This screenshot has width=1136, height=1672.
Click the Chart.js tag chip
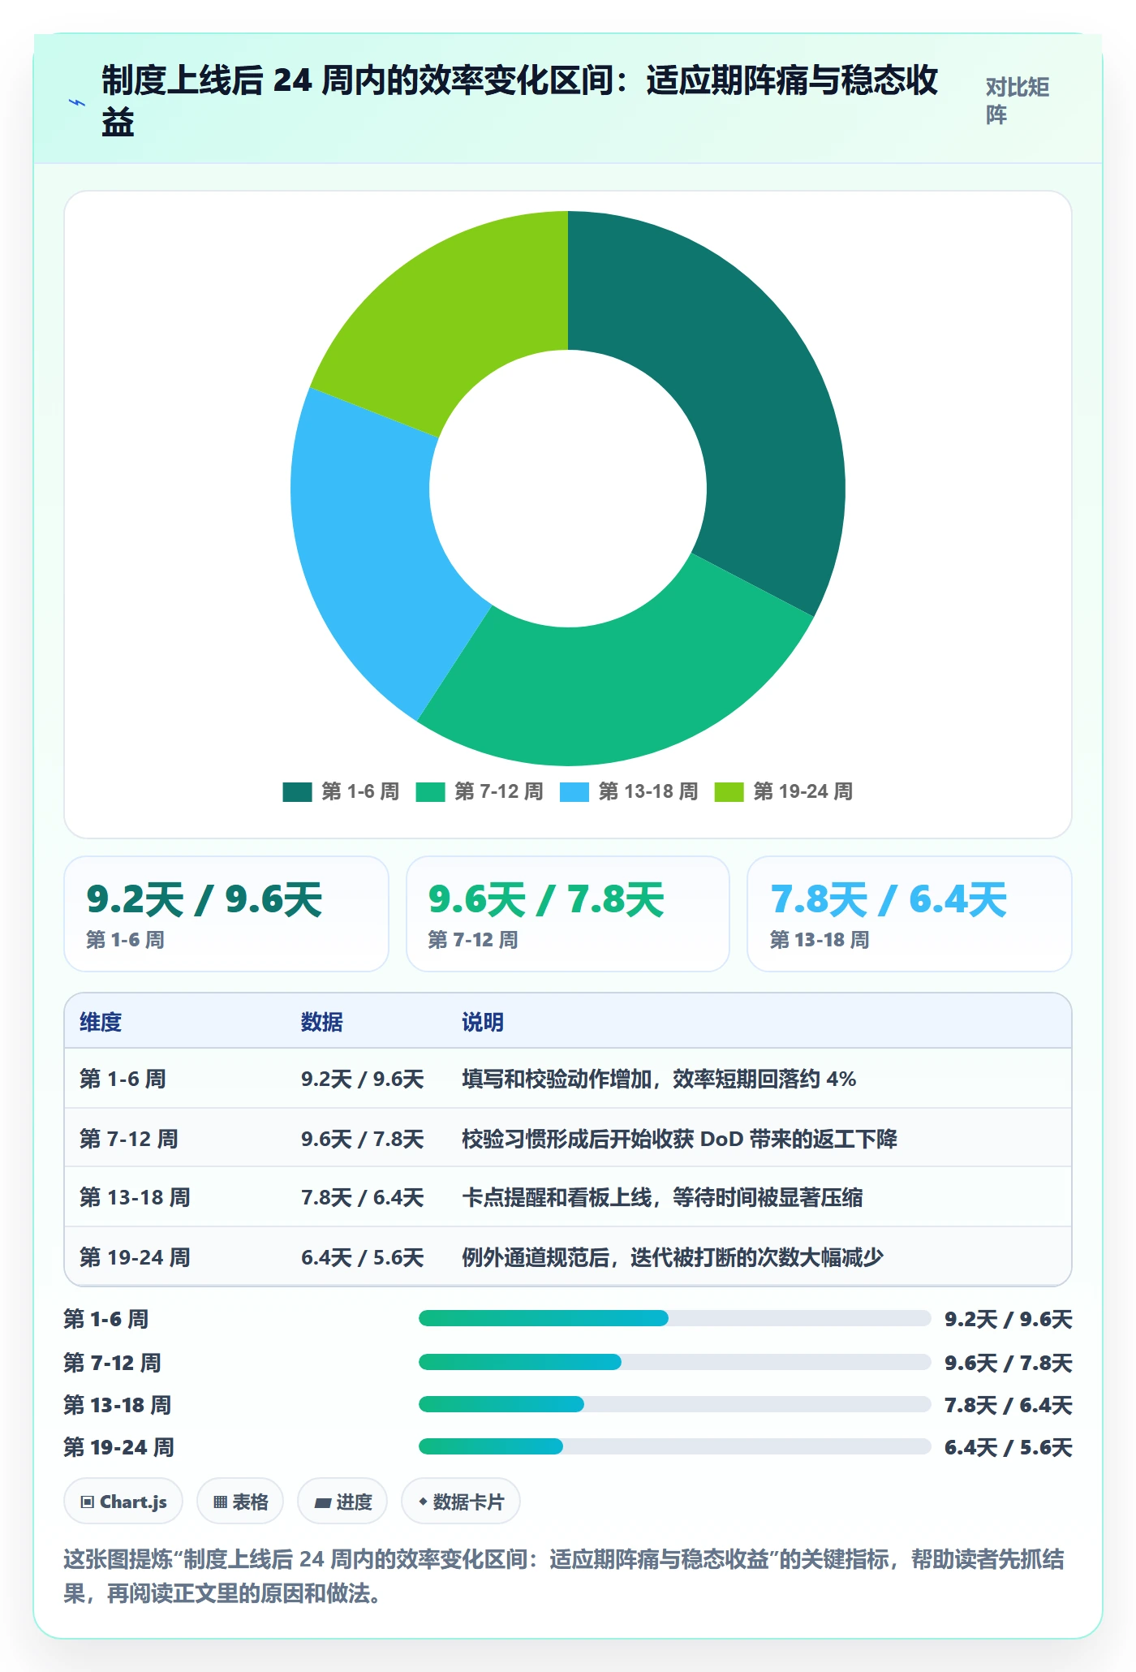coord(123,1502)
